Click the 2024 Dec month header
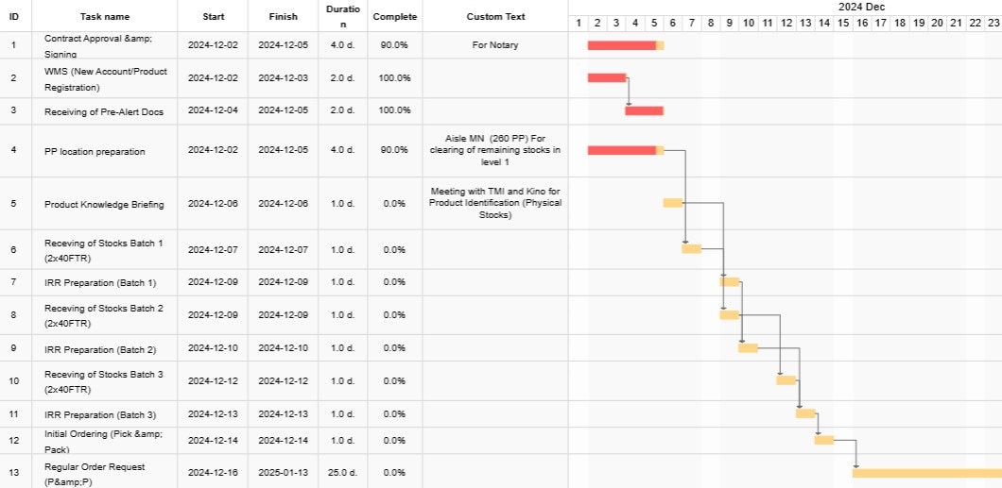The height and width of the screenshot is (488, 1002). [x=860, y=7]
